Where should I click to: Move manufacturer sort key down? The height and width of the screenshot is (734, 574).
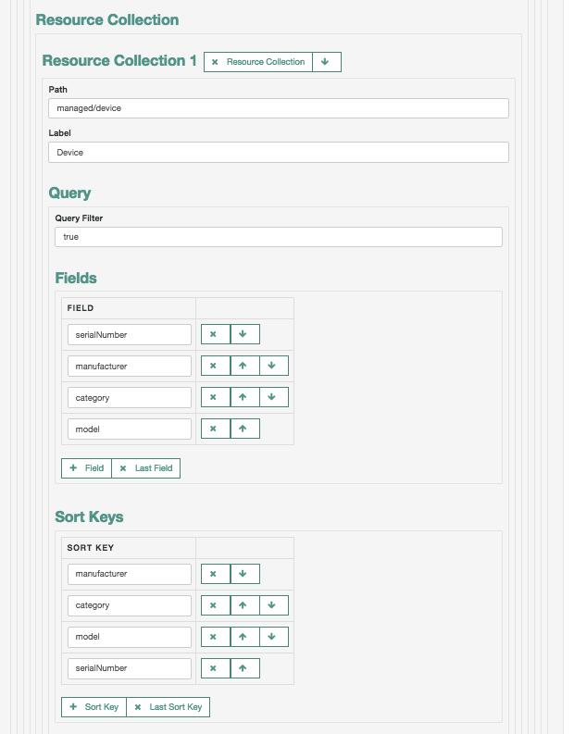coord(244,574)
